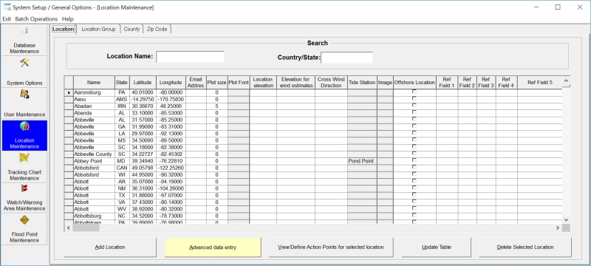Click the Add Location button

click(110, 248)
